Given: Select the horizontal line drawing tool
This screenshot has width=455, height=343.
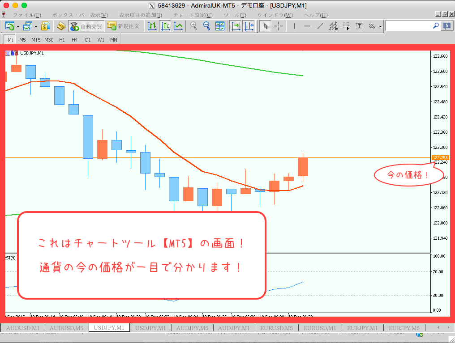Looking at the screenshot, I should (x=308, y=26).
